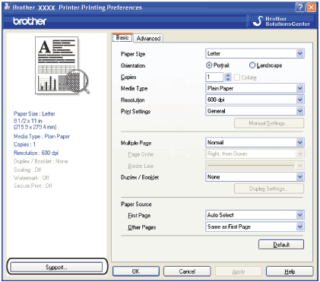
Task: Toggle the Collate checkbox
Action: 237,78
